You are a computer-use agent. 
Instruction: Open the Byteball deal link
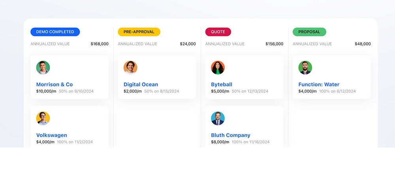point(222,84)
